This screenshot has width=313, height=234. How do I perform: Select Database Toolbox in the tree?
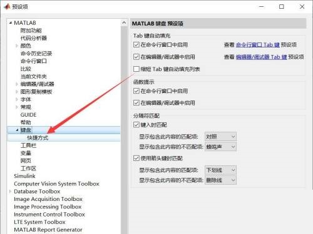pos(37,192)
